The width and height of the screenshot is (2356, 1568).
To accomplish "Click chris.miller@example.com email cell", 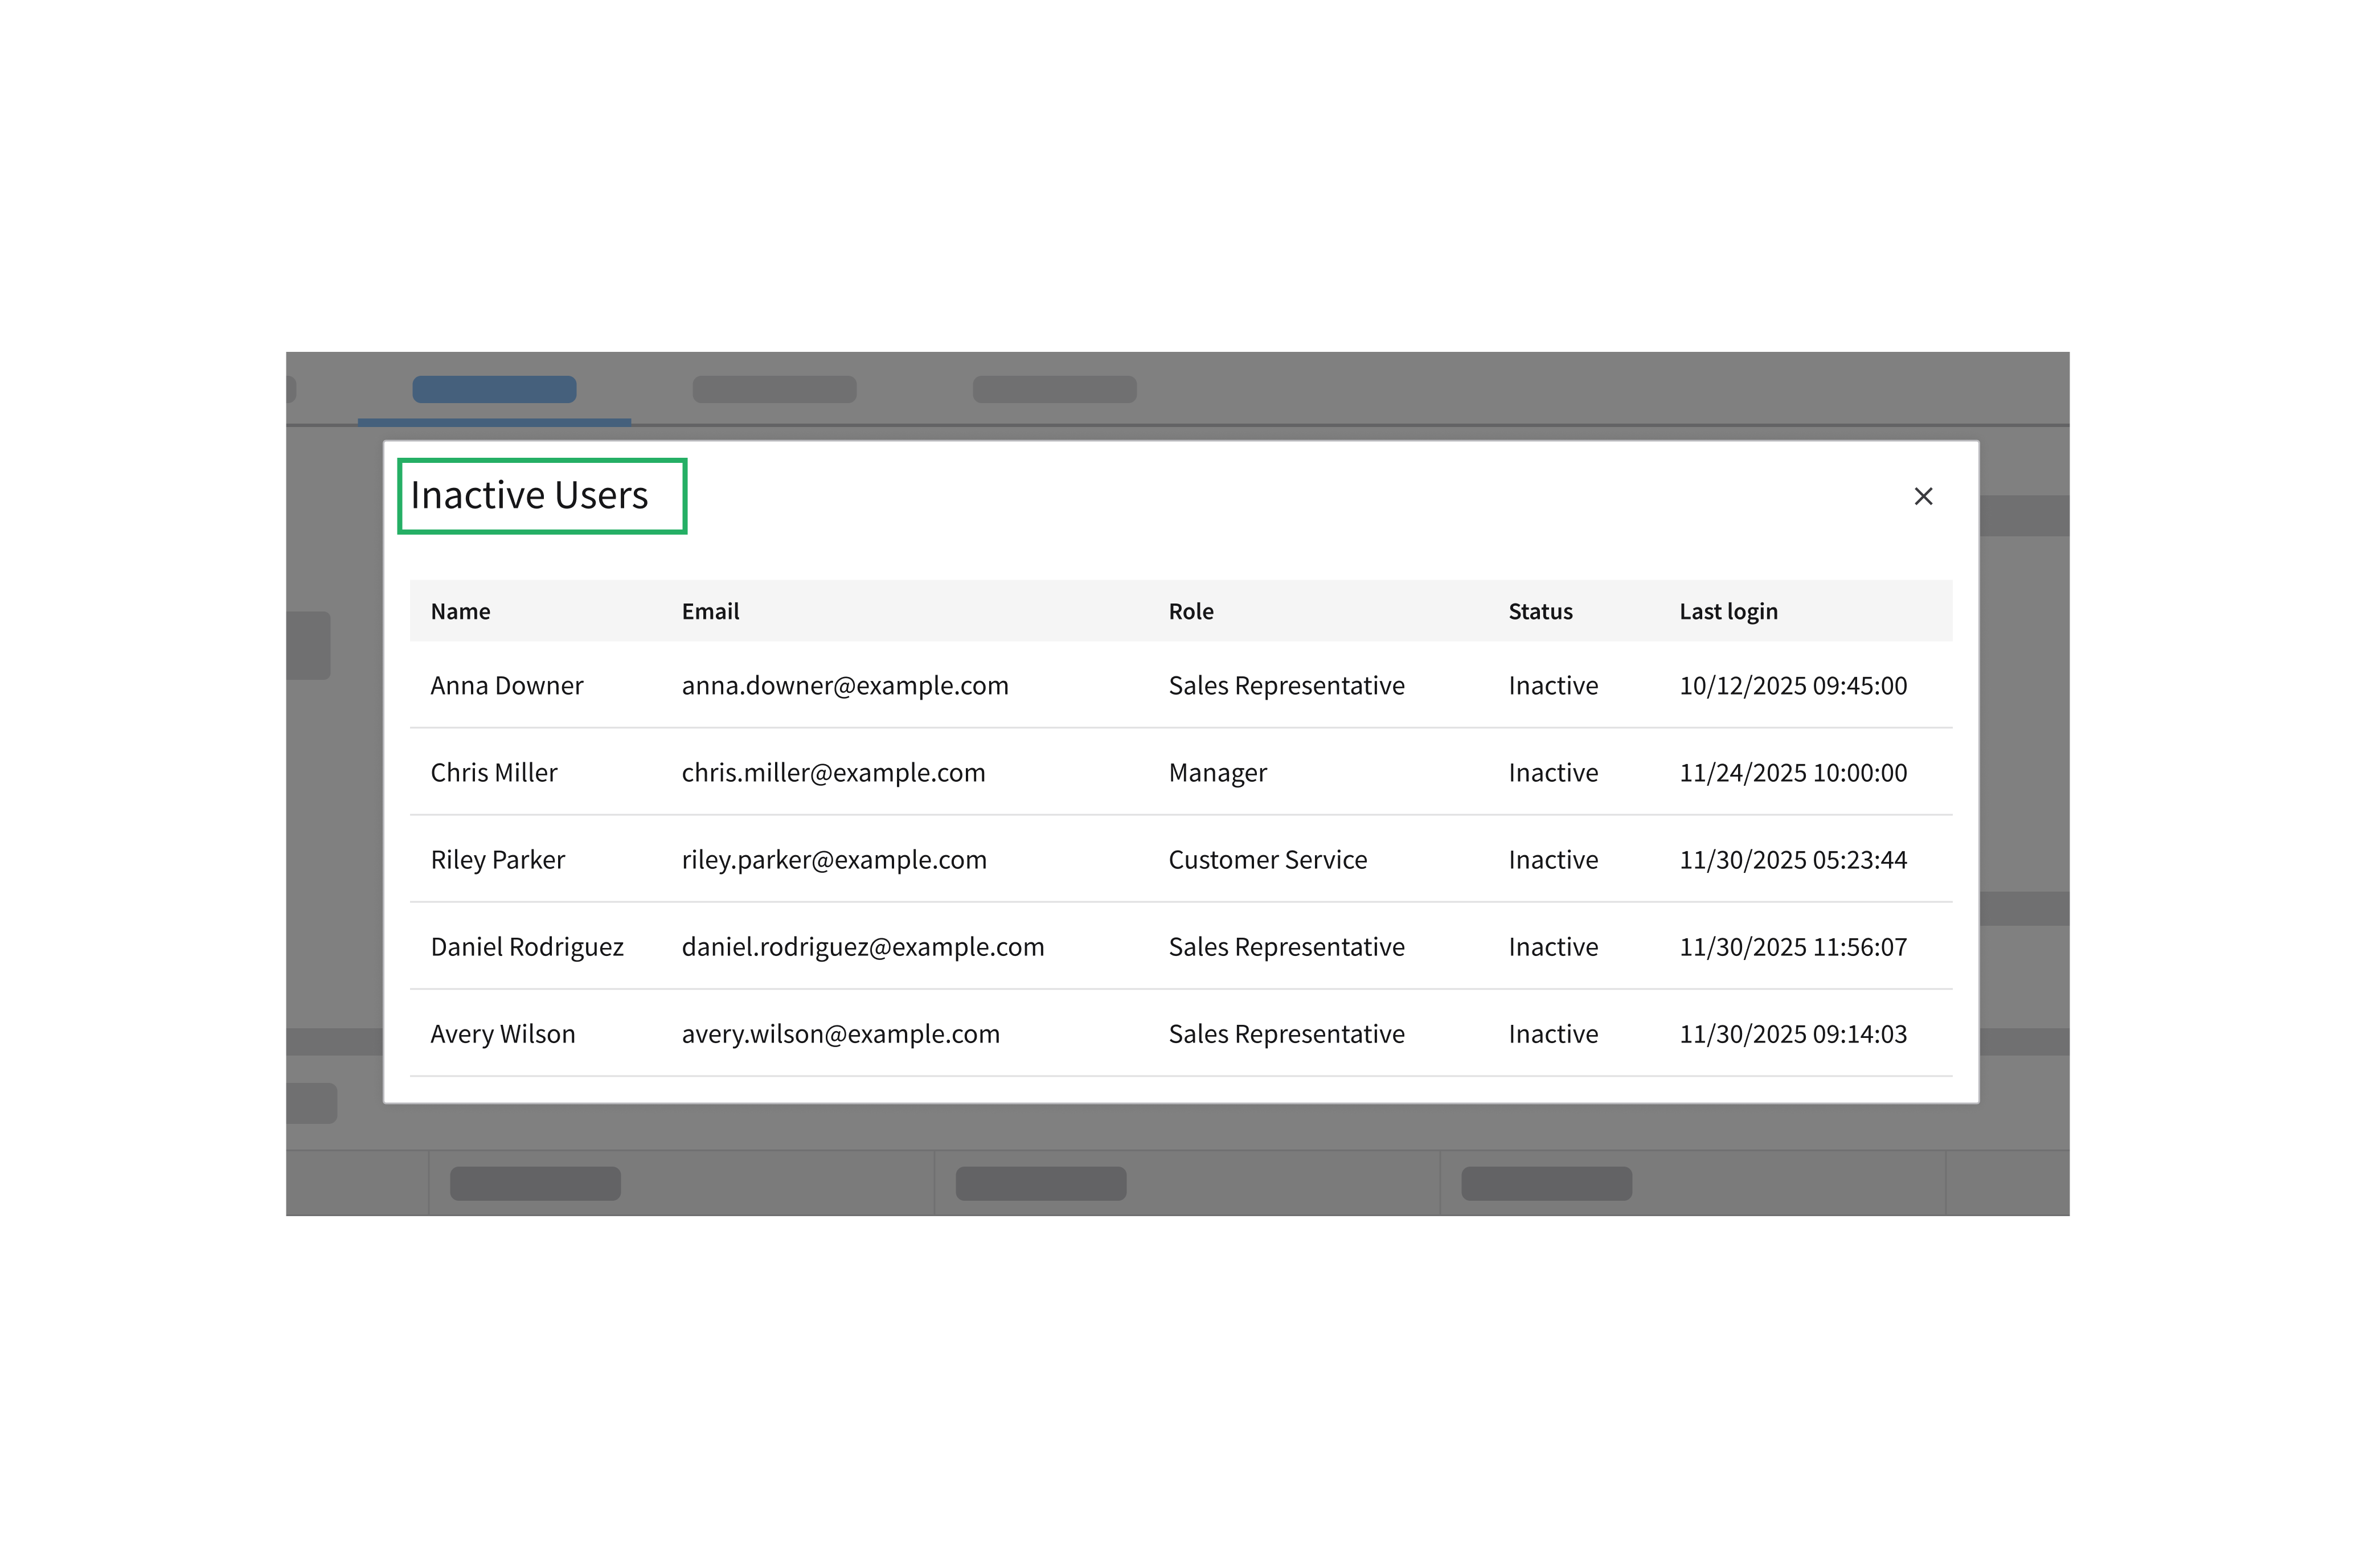I will pos(833,773).
